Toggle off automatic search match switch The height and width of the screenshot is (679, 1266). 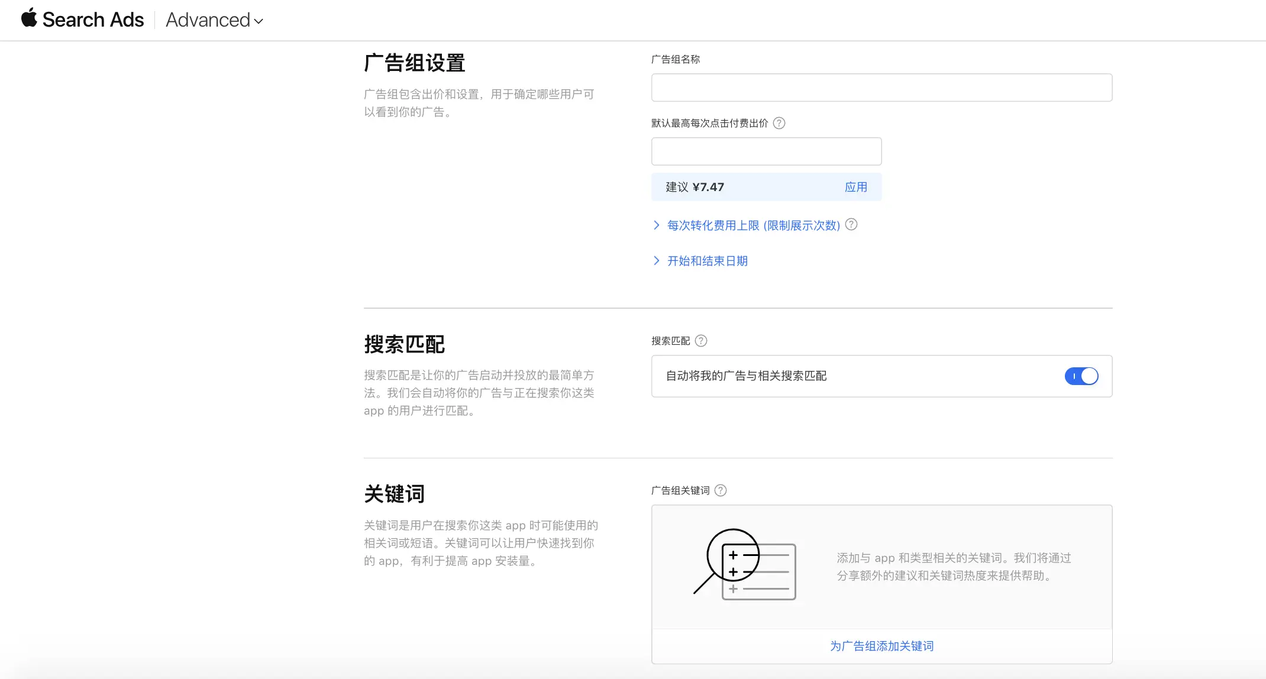point(1081,376)
